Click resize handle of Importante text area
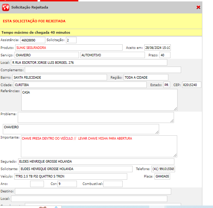213x208 pixels. pyautogui.click(x=175, y=155)
